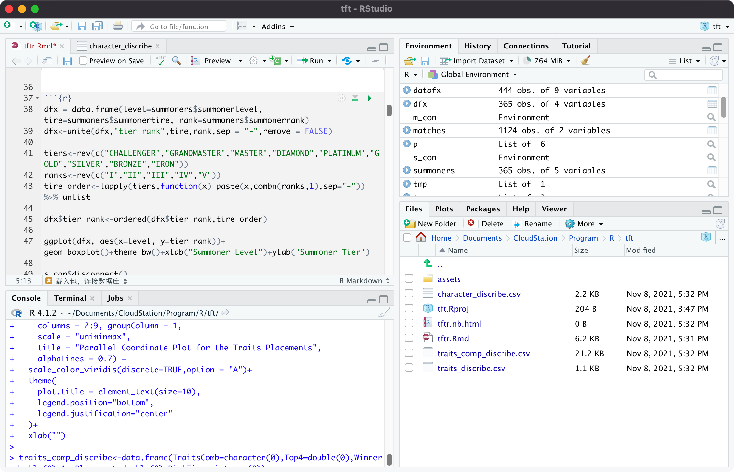This screenshot has height=472, width=734.
Task: Switch to Packages tab
Action: (x=483, y=209)
